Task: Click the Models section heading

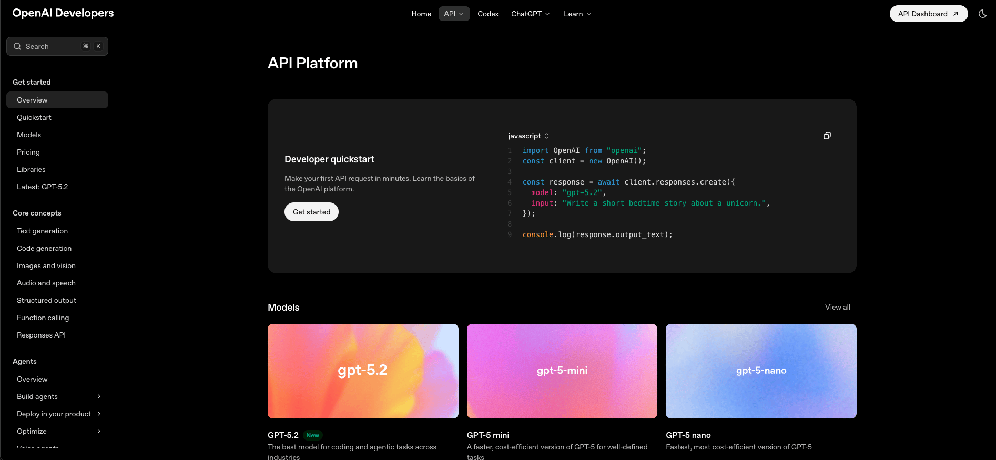Action: pyautogui.click(x=283, y=308)
